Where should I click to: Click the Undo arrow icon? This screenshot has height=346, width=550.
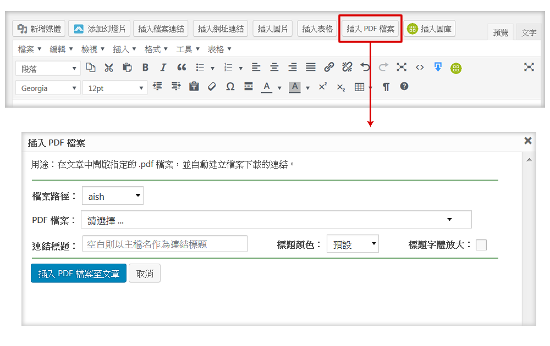coord(364,67)
